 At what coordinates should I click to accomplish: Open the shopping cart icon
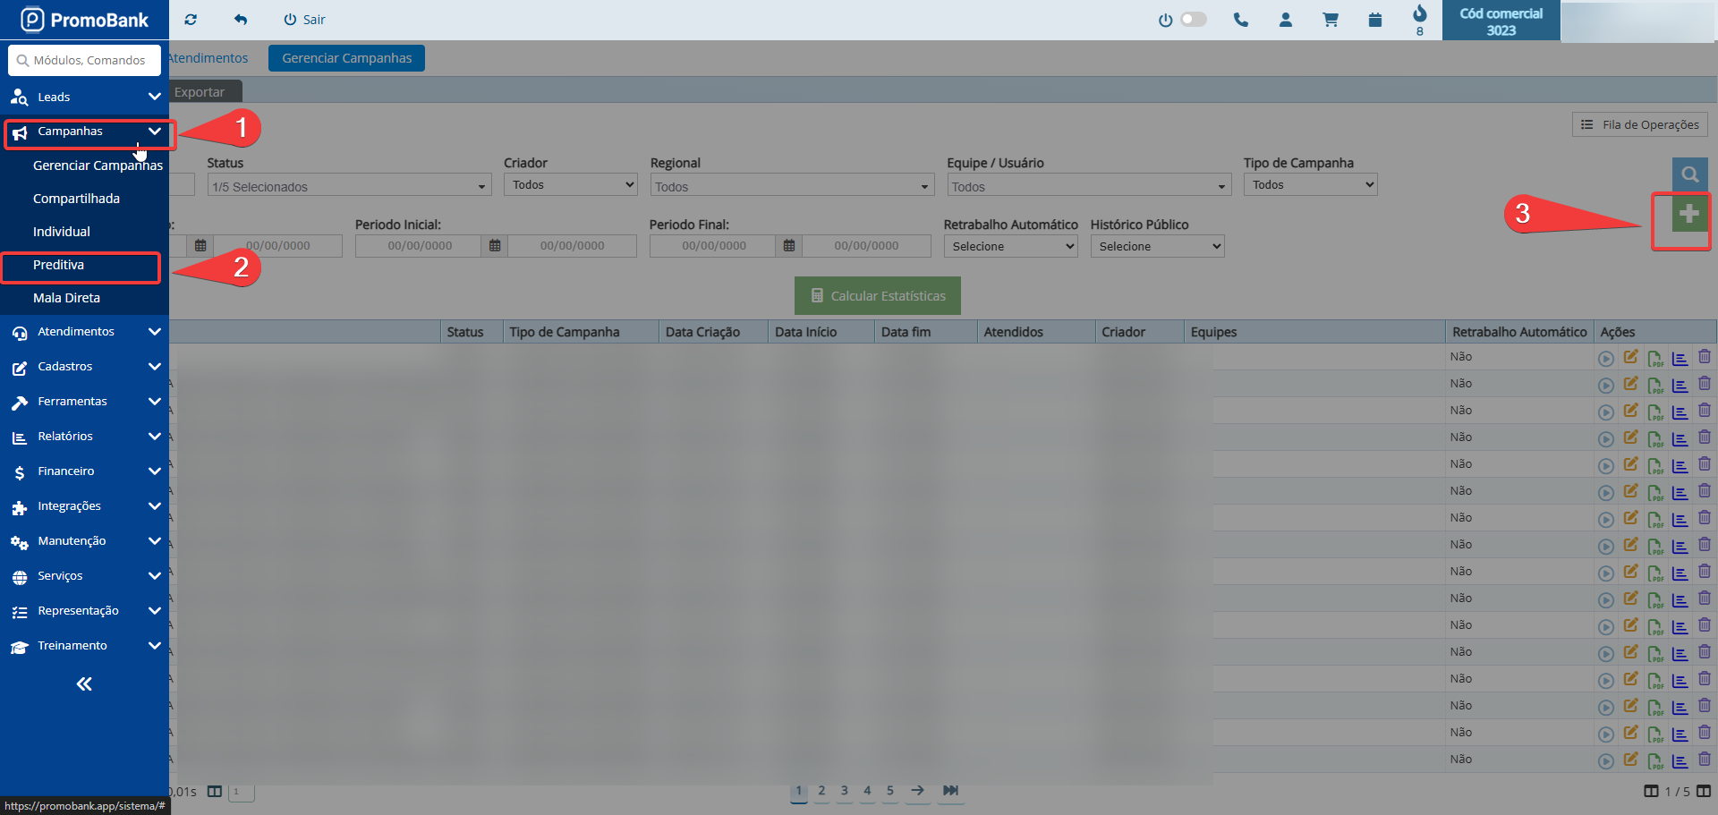coord(1331,20)
